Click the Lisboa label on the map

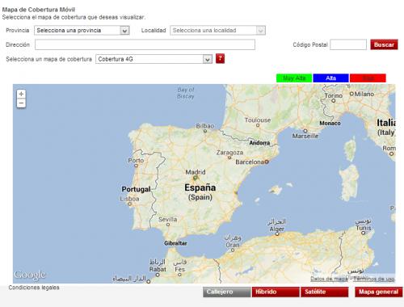129,199
